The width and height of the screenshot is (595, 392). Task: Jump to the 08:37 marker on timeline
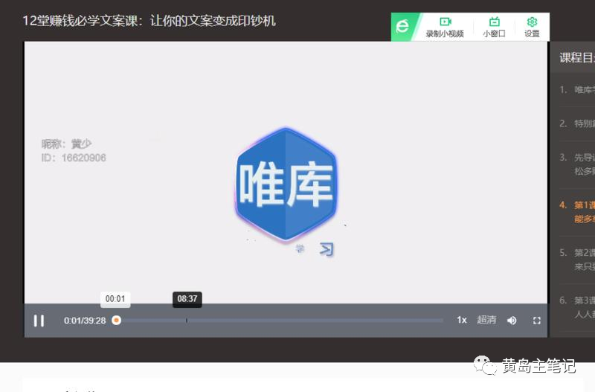click(187, 321)
